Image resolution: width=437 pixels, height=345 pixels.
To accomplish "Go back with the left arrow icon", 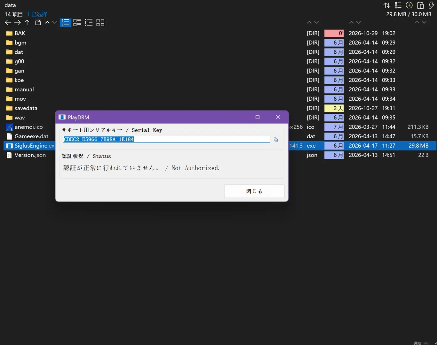I will [x=8, y=22].
